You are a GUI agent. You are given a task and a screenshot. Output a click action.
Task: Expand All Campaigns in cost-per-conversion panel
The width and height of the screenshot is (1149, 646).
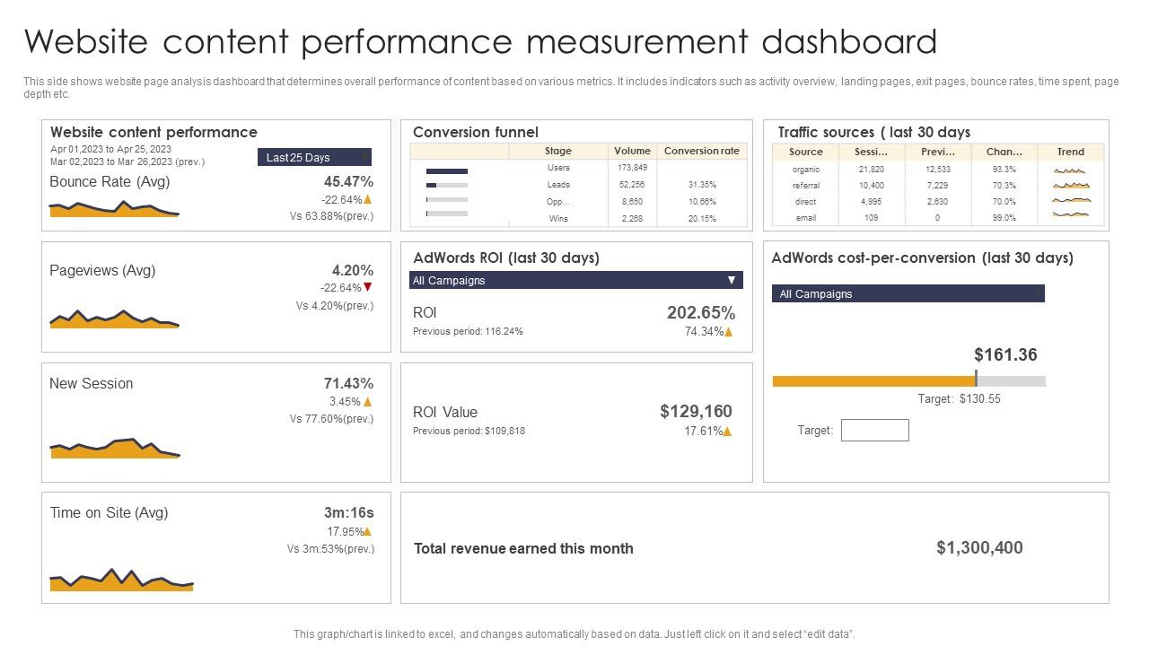pos(908,293)
